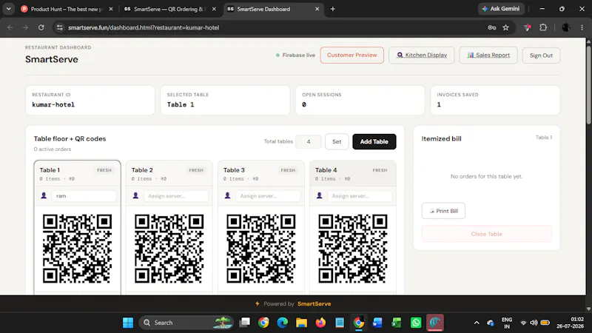
Task: Select Table 1 QR code
Action: pyautogui.click(x=78, y=249)
